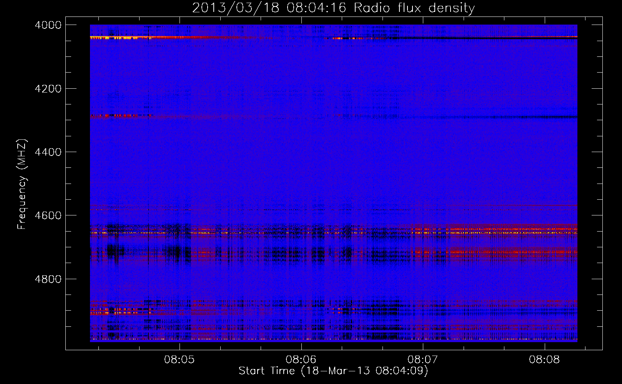The width and height of the screenshot is (622, 384).
Task: Click the 08:06 time axis label
Action: [301, 360]
